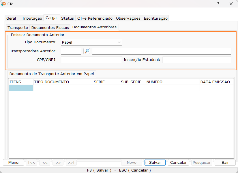Click the question mark help button
The width and height of the screenshot is (238, 173).
click(218, 4)
